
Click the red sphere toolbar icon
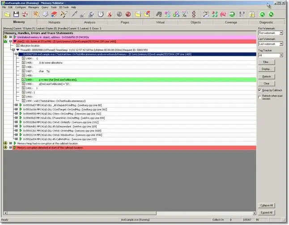(x=128, y=14)
